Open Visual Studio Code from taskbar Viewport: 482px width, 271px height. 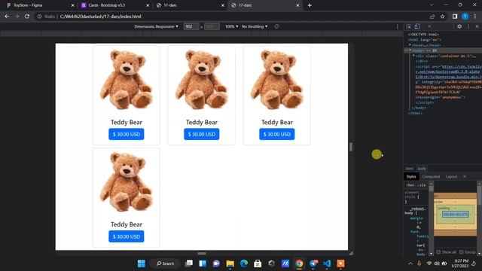point(326,263)
